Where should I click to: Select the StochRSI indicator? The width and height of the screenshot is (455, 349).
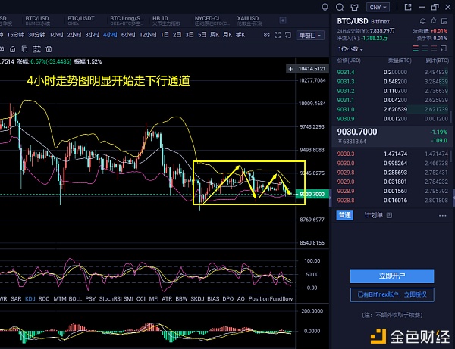[110, 298]
